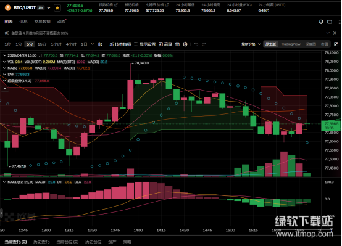Open the 历史仓位 position history tab
This screenshot has width=342, height=246.
93,242
